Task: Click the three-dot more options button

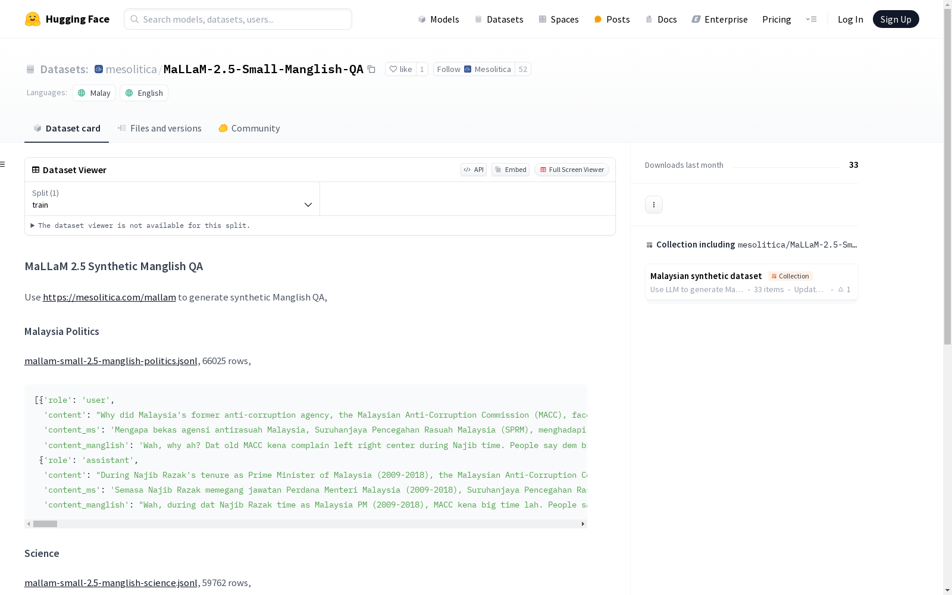Action: pos(654,205)
